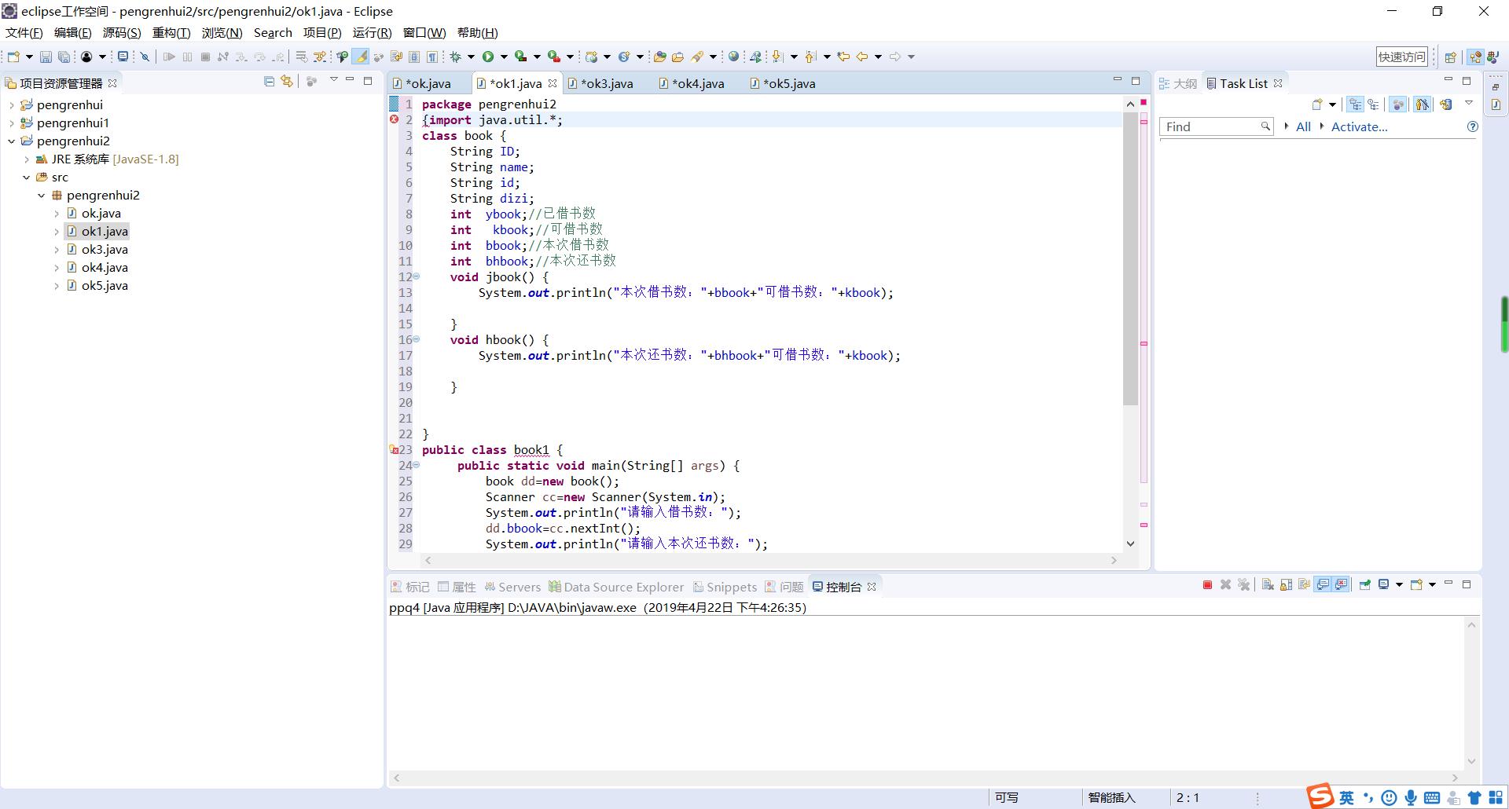Click the New Task icon in Task List
1509x809 pixels.
point(1317,104)
